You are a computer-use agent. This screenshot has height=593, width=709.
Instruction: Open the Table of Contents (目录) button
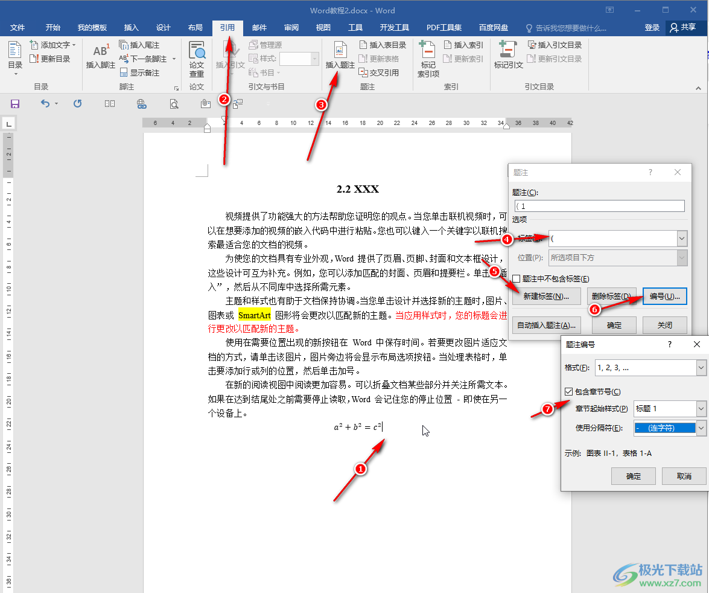point(15,59)
